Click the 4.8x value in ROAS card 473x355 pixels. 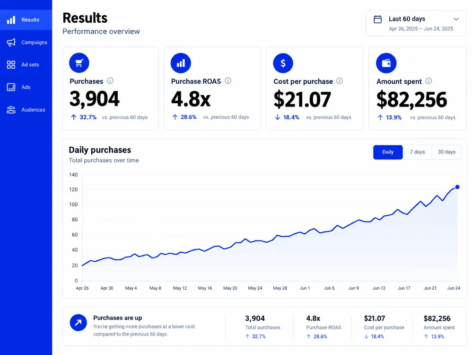click(x=191, y=99)
